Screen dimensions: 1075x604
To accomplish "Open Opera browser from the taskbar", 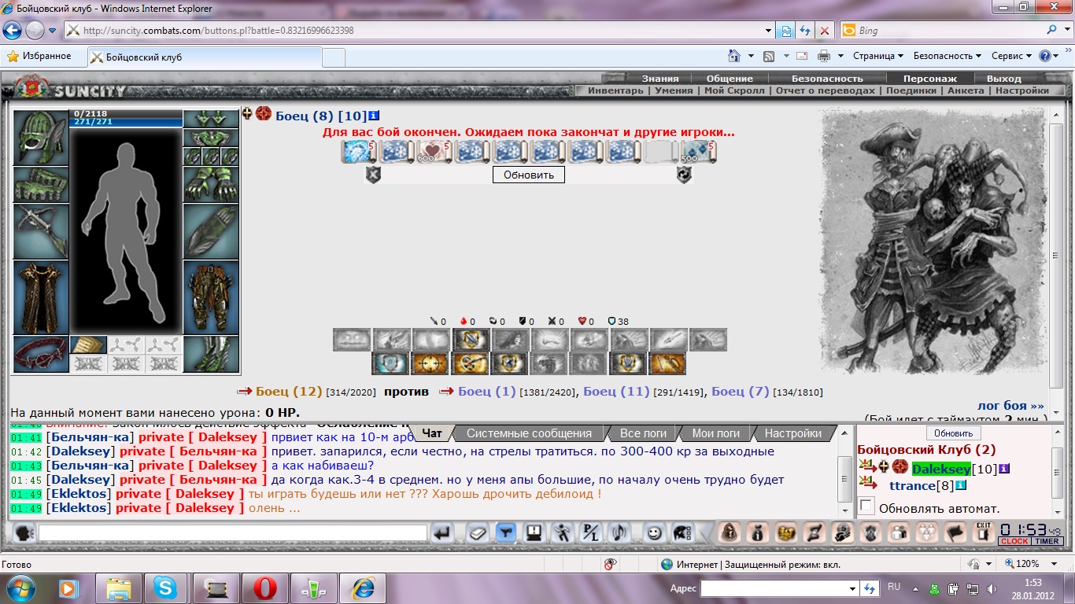I will point(266,587).
